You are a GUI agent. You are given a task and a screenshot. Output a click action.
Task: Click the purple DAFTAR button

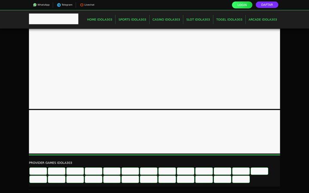pyautogui.click(x=267, y=5)
